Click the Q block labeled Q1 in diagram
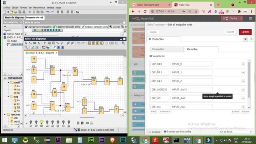This screenshot has width=256, height=144. [x=107, y=82]
